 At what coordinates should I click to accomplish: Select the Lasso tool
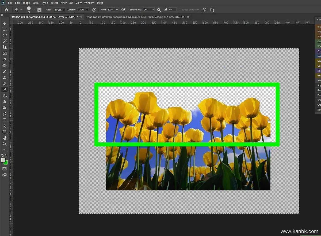point(5,35)
